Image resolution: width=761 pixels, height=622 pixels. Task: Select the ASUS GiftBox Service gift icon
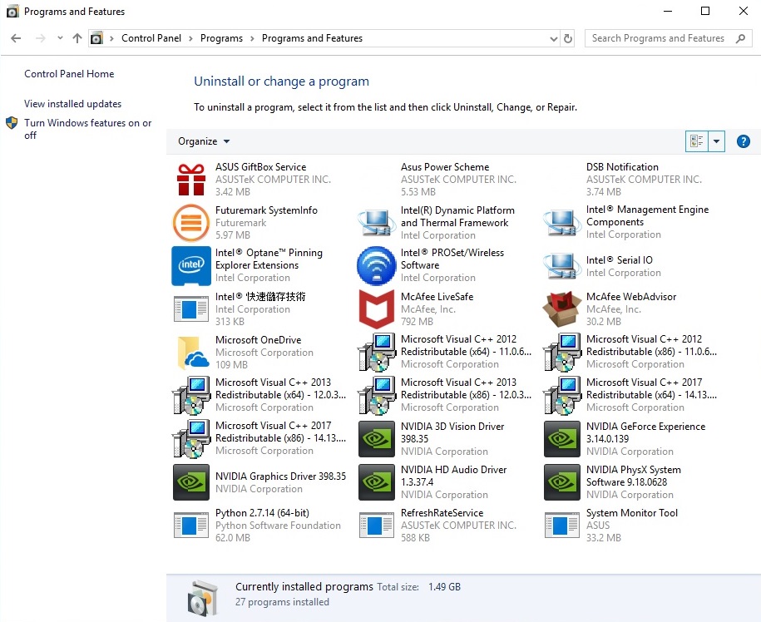(190, 180)
